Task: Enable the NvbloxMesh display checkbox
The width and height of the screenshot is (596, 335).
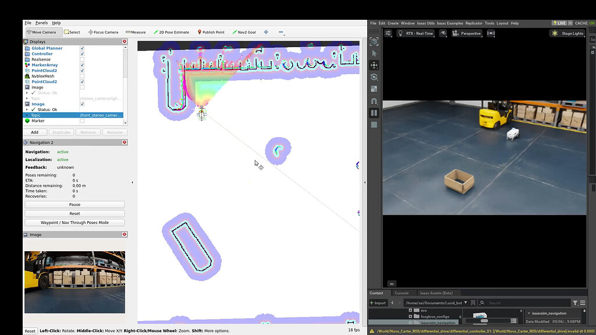Action: tap(81, 76)
